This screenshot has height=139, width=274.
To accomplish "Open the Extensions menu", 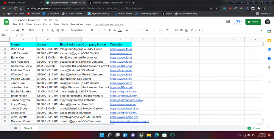I will pos(77,24).
